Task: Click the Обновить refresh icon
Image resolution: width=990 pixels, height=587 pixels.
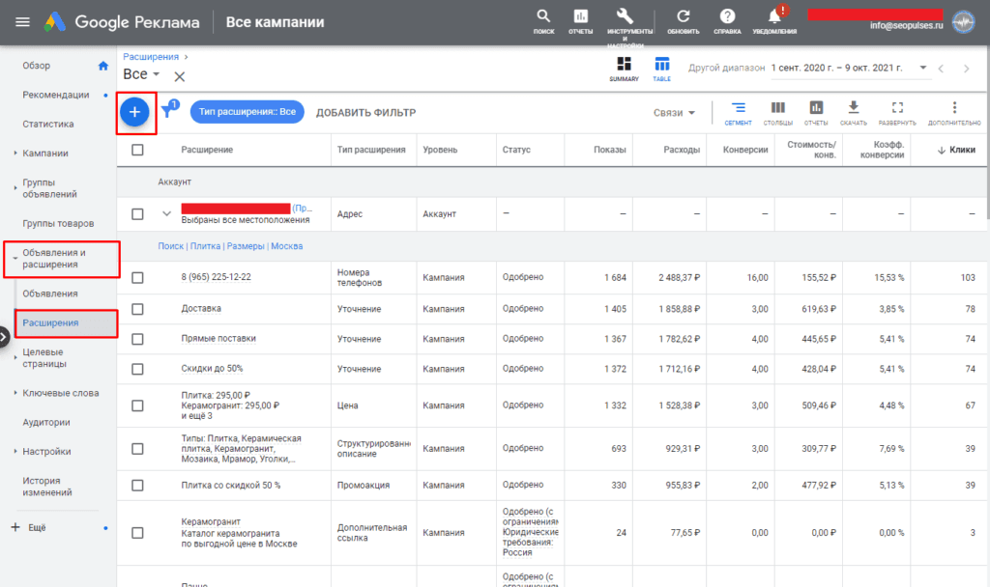Action: (684, 21)
